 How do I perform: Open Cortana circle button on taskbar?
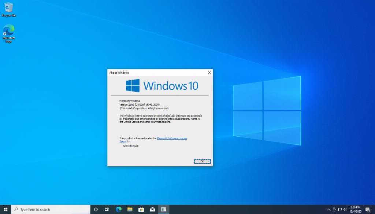pos(96,210)
